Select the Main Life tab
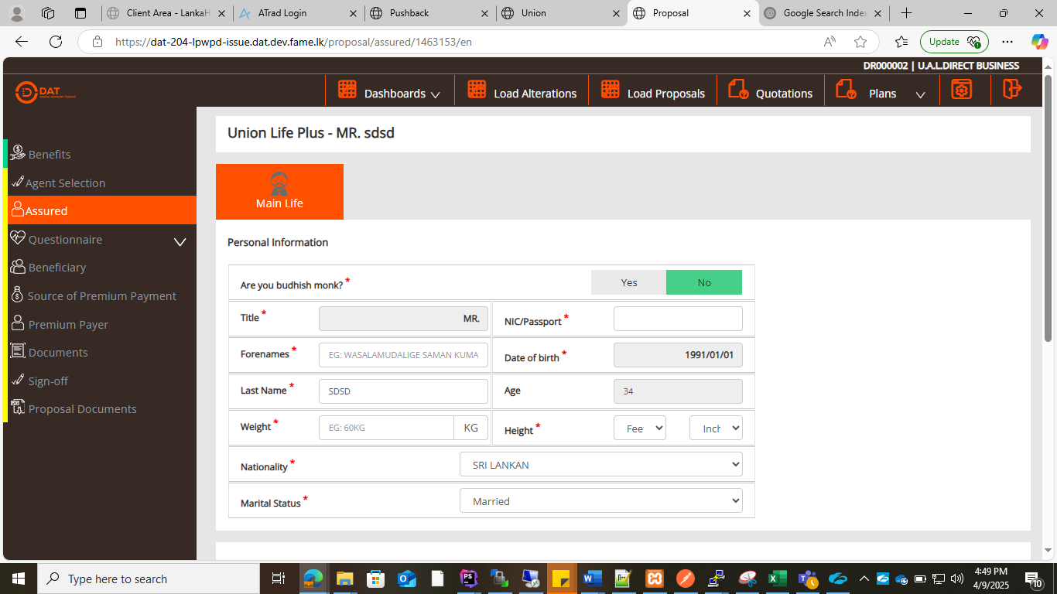The width and height of the screenshot is (1057, 594). click(x=279, y=192)
